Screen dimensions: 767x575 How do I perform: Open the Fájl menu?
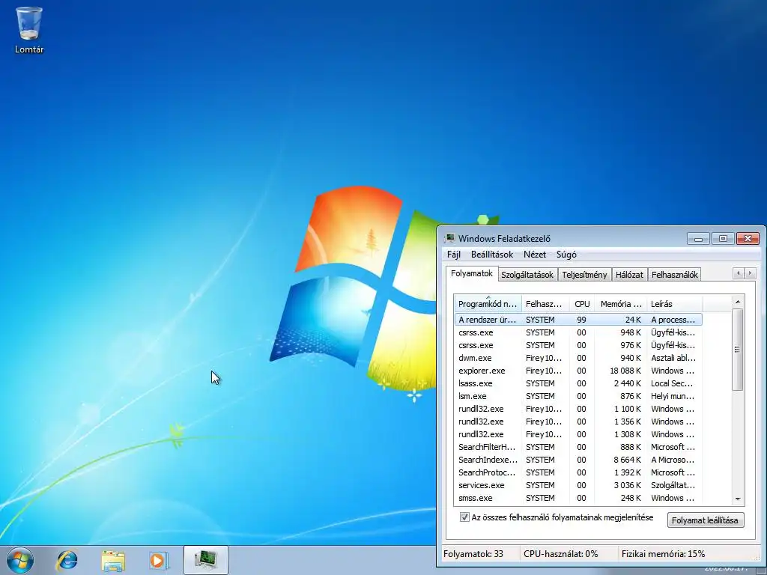tap(453, 255)
